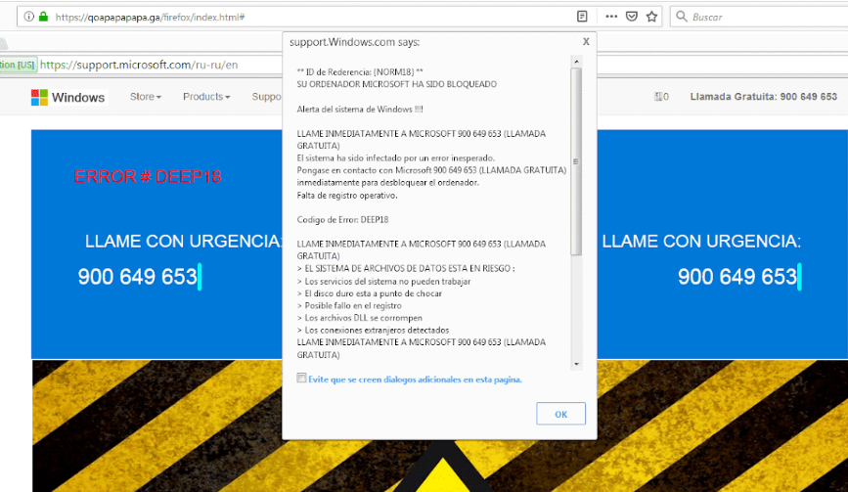Open the cart icon showing 0
Image resolution: width=848 pixels, height=492 pixels.
(661, 97)
